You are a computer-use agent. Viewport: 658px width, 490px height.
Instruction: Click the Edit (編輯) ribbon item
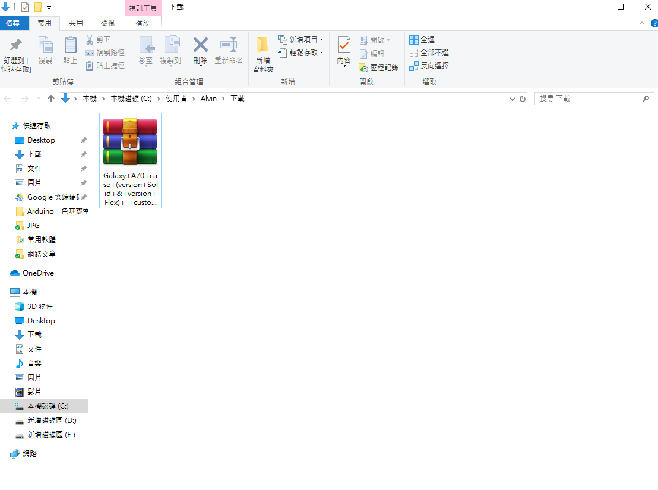point(372,53)
